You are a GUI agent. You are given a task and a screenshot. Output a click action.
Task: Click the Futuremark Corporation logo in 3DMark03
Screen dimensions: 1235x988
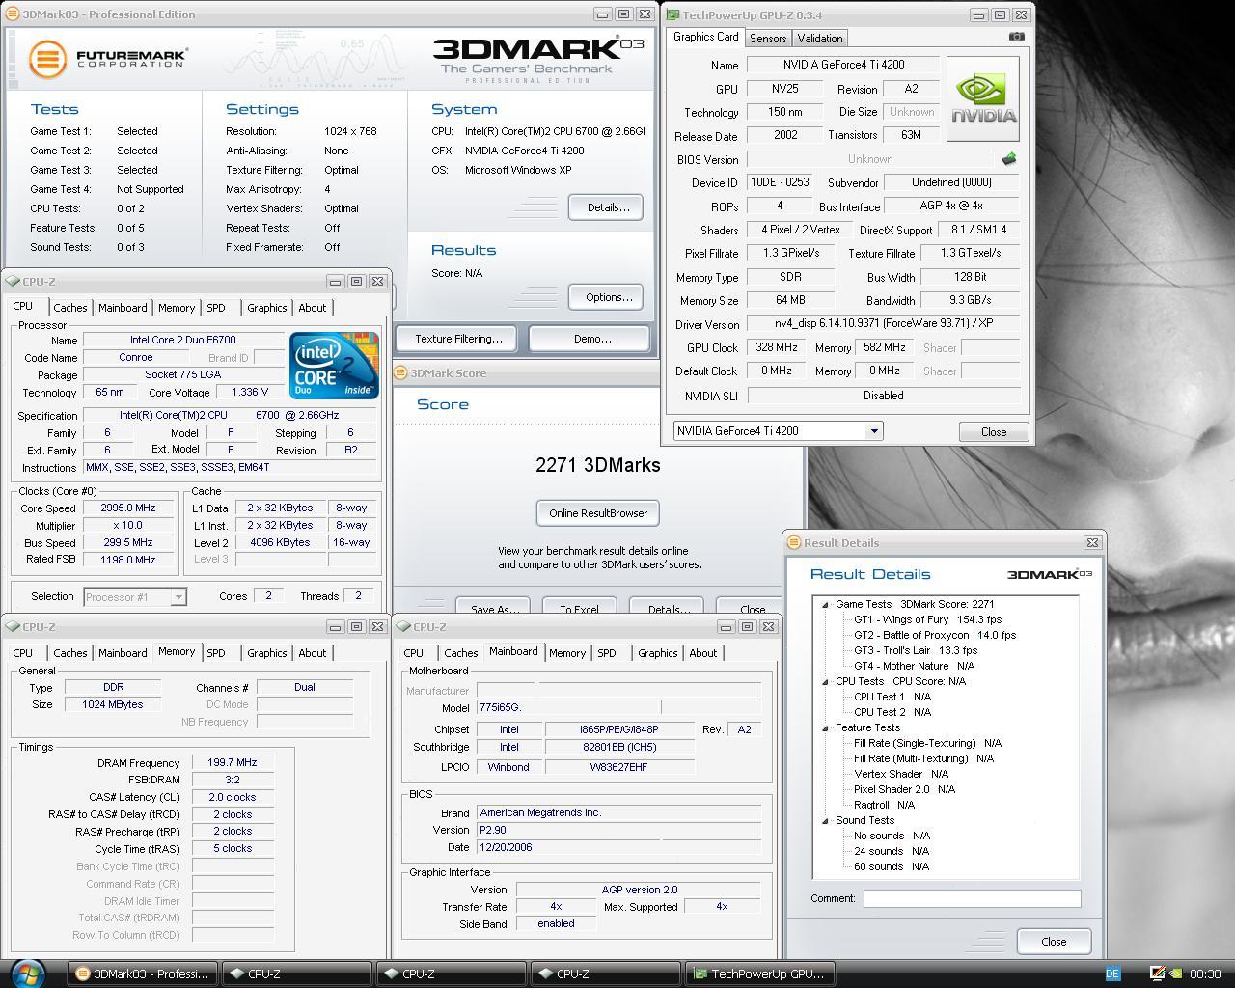click(107, 59)
